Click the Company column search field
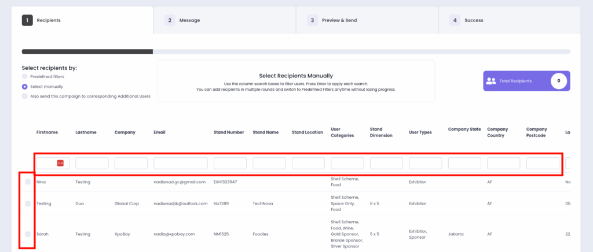This screenshot has width=593, height=252. (131, 164)
